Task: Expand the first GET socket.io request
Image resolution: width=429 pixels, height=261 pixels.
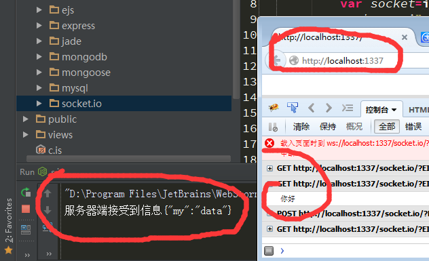Action: pos(269,168)
